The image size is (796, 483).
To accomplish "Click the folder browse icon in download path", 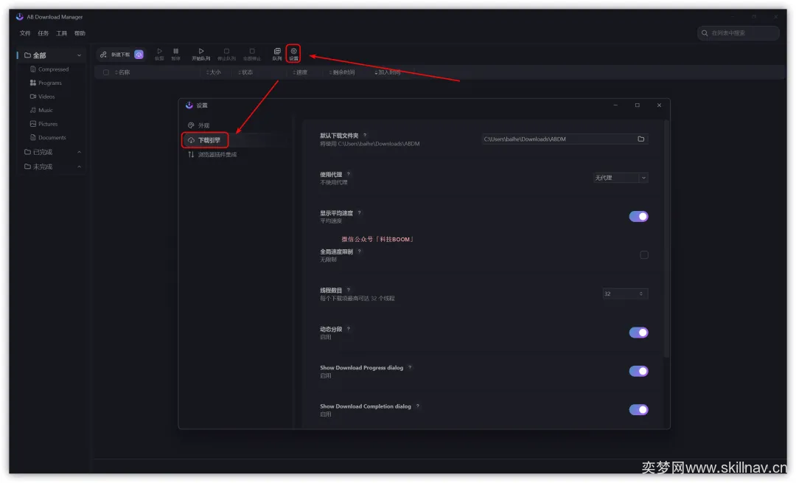I will (x=640, y=139).
